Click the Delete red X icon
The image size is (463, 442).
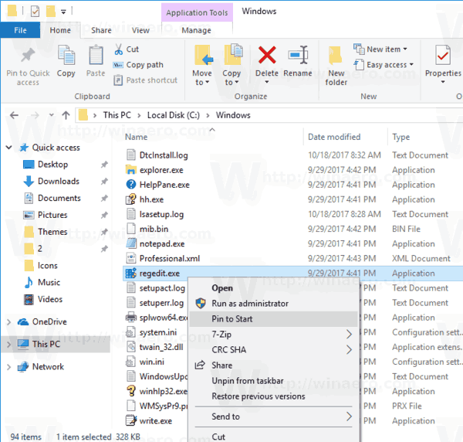(x=267, y=56)
